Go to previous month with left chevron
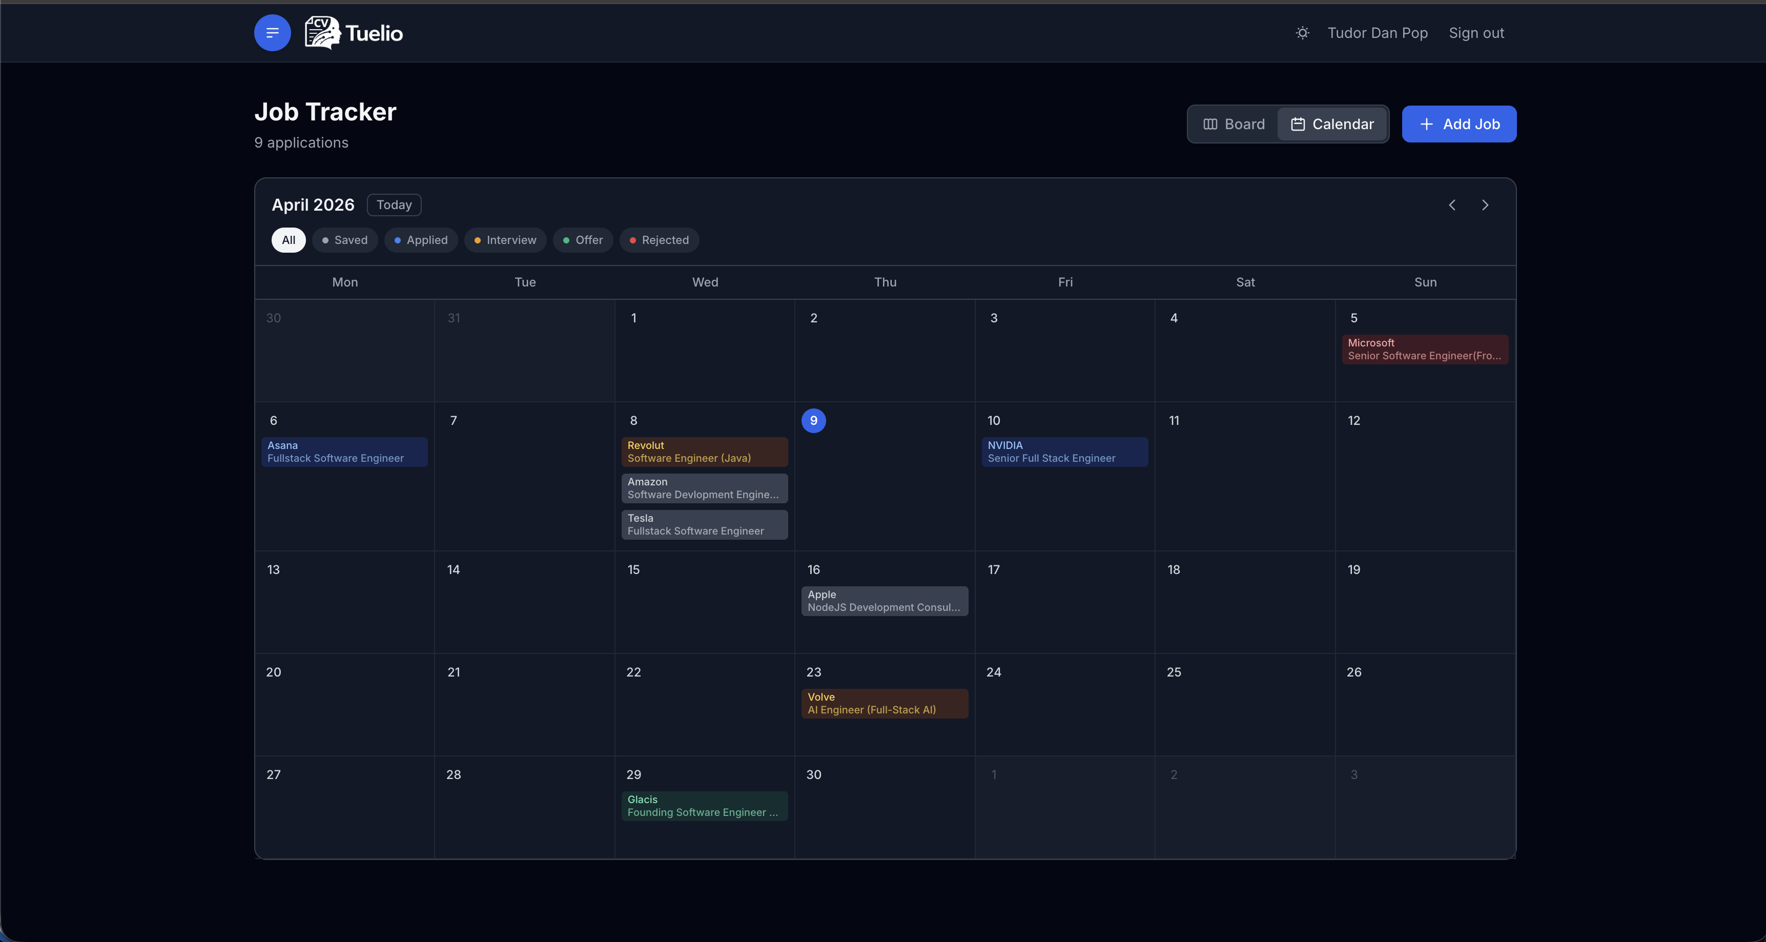This screenshot has width=1766, height=942. click(1452, 205)
